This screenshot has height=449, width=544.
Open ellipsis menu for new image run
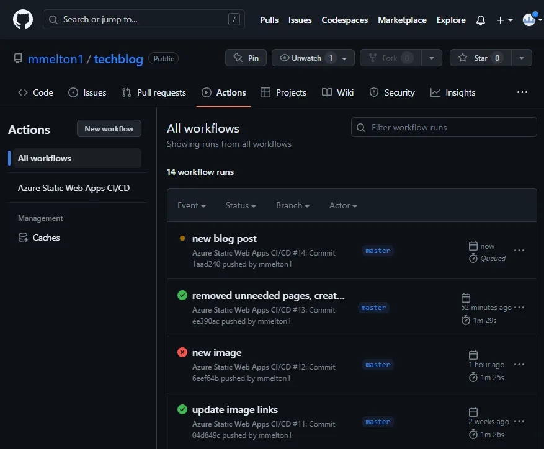[519, 365]
